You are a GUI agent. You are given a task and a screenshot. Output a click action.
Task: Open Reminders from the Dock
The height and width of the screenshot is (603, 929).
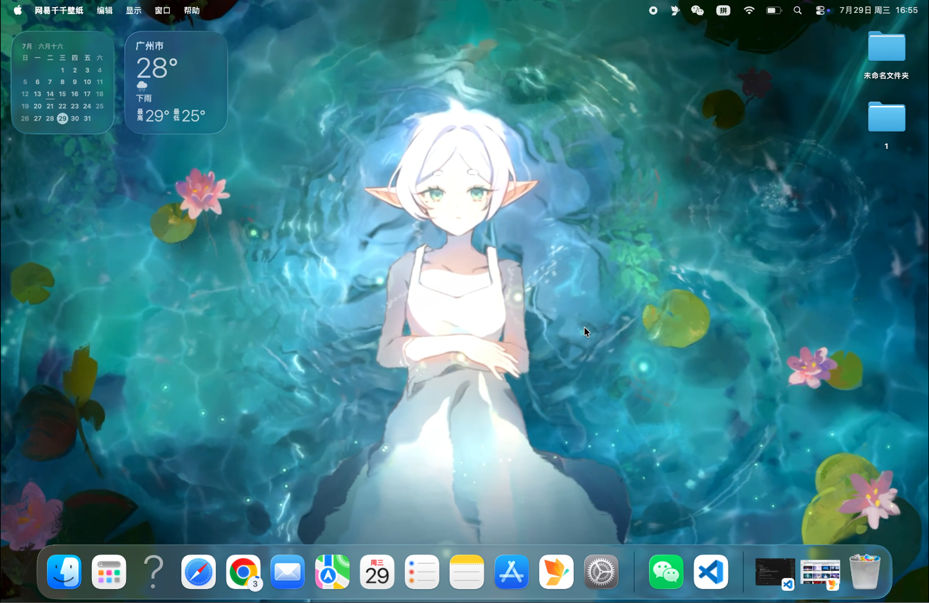[422, 572]
